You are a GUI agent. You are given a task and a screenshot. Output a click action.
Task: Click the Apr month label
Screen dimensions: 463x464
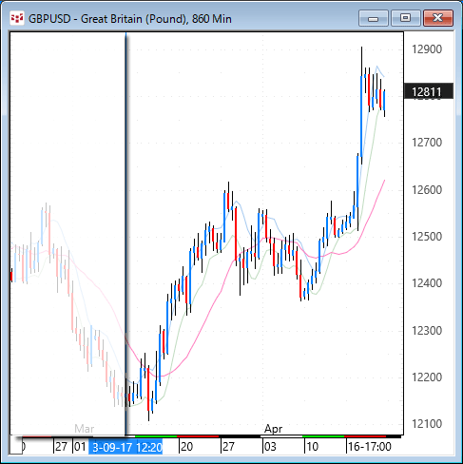point(273,429)
